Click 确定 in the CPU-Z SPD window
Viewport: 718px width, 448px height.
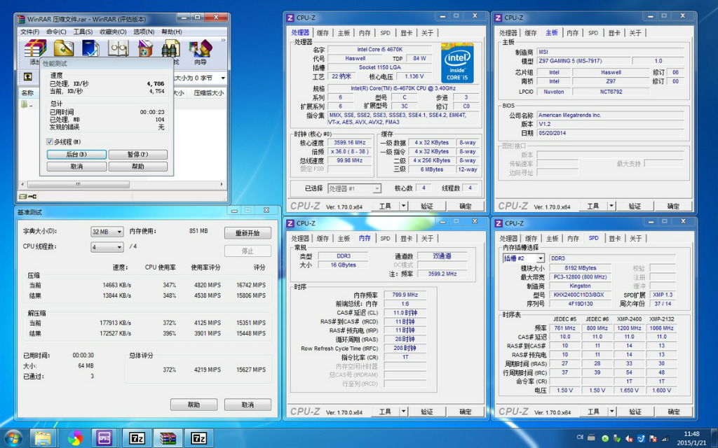pos(673,412)
